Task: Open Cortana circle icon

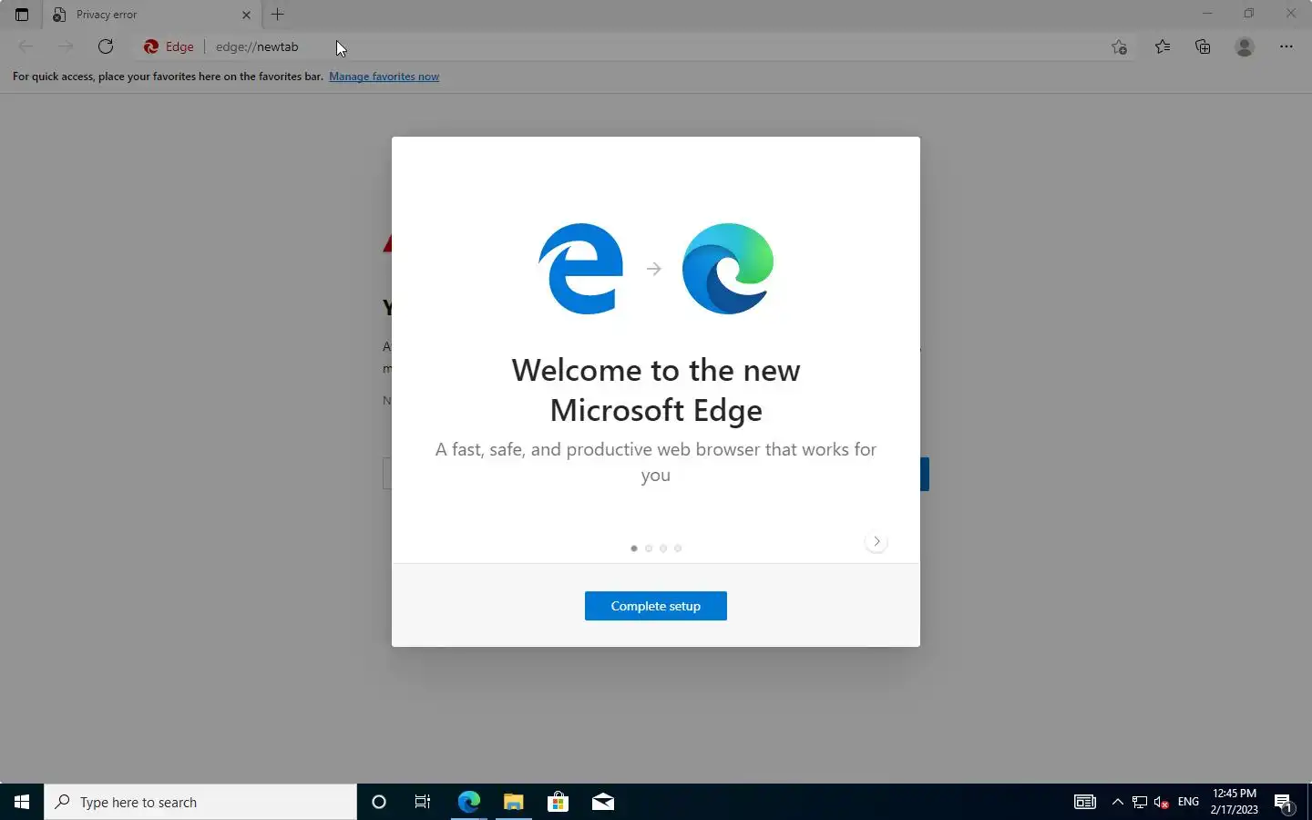Action: tap(379, 802)
